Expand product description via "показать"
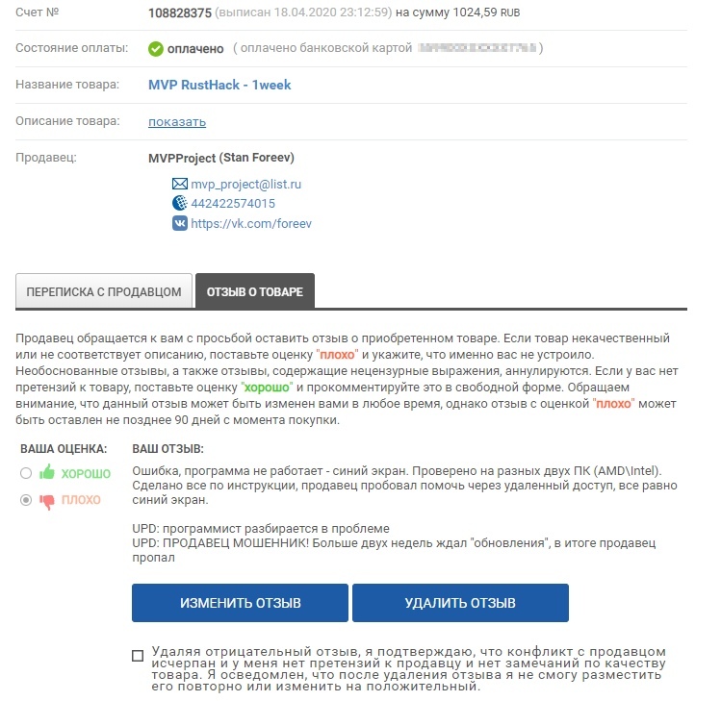 click(177, 121)
